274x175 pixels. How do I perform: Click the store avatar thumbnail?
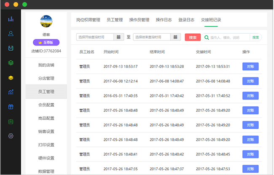(x=46, y=21)
